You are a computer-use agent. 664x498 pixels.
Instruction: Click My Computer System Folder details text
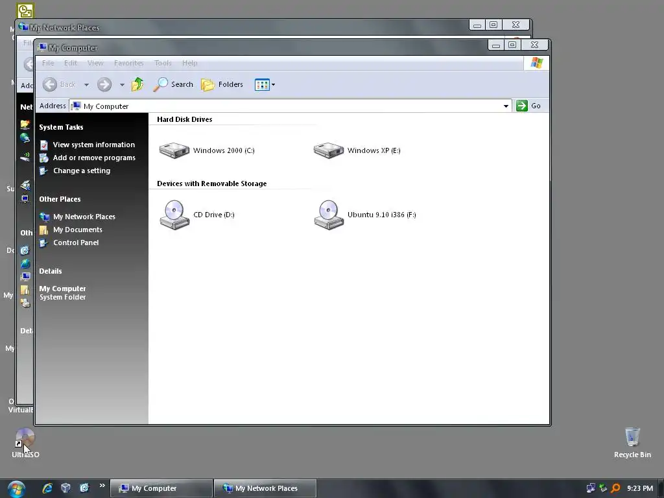(x=62, y=293)
